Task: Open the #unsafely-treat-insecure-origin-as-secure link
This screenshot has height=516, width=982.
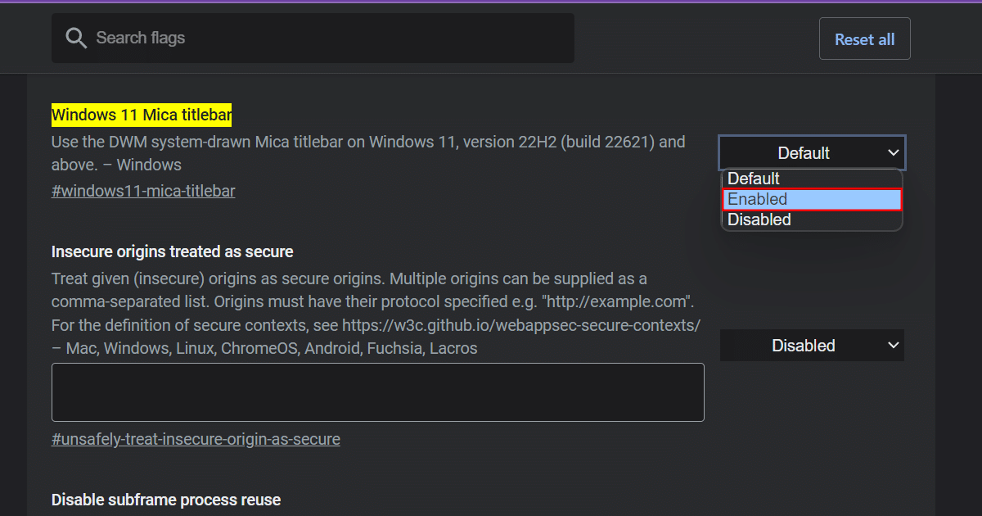Action: pos(196,439)
